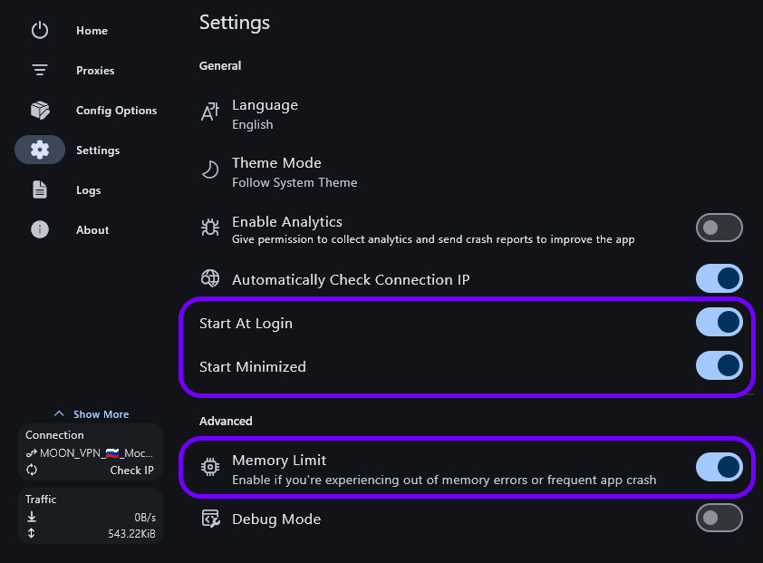Click the Config Options box icon
Screen dimensions: 763x563
[x=40, y=111]
